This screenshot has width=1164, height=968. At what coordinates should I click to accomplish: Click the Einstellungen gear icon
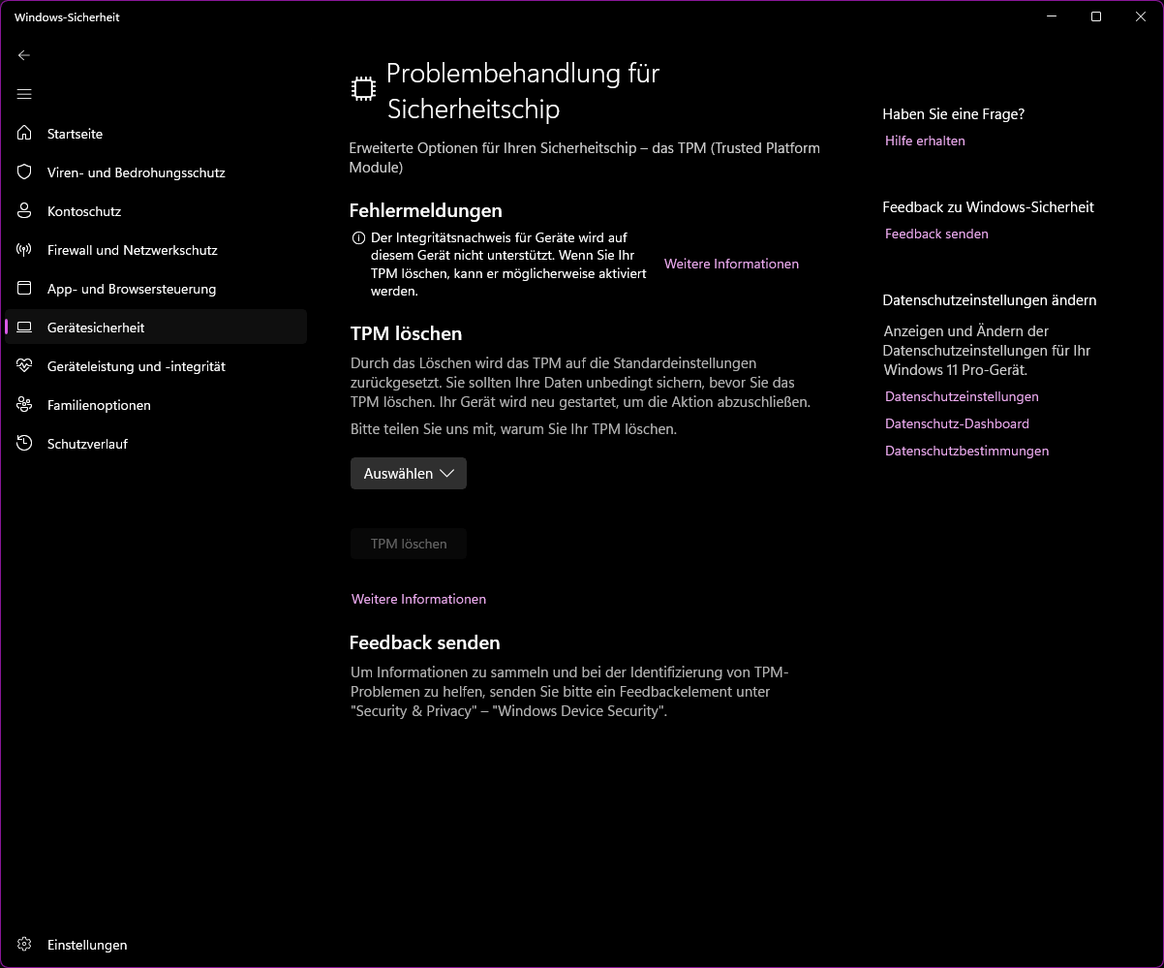pos(25,944)
